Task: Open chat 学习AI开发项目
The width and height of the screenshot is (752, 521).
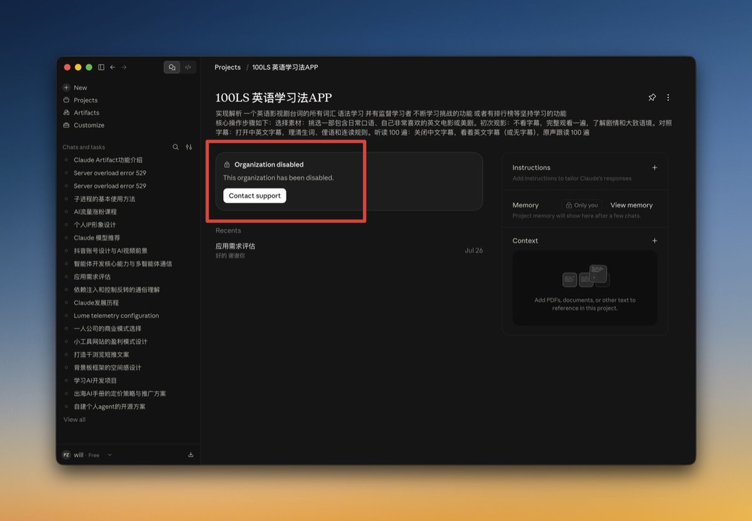Action: 95,381
